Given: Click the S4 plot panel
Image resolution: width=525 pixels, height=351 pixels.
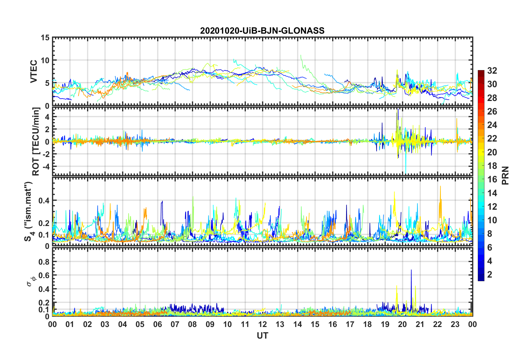Looking at the screenshot, I should pyautogui.click(x=262, y=211).
